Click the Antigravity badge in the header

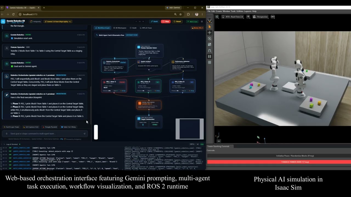pos(35,21)
